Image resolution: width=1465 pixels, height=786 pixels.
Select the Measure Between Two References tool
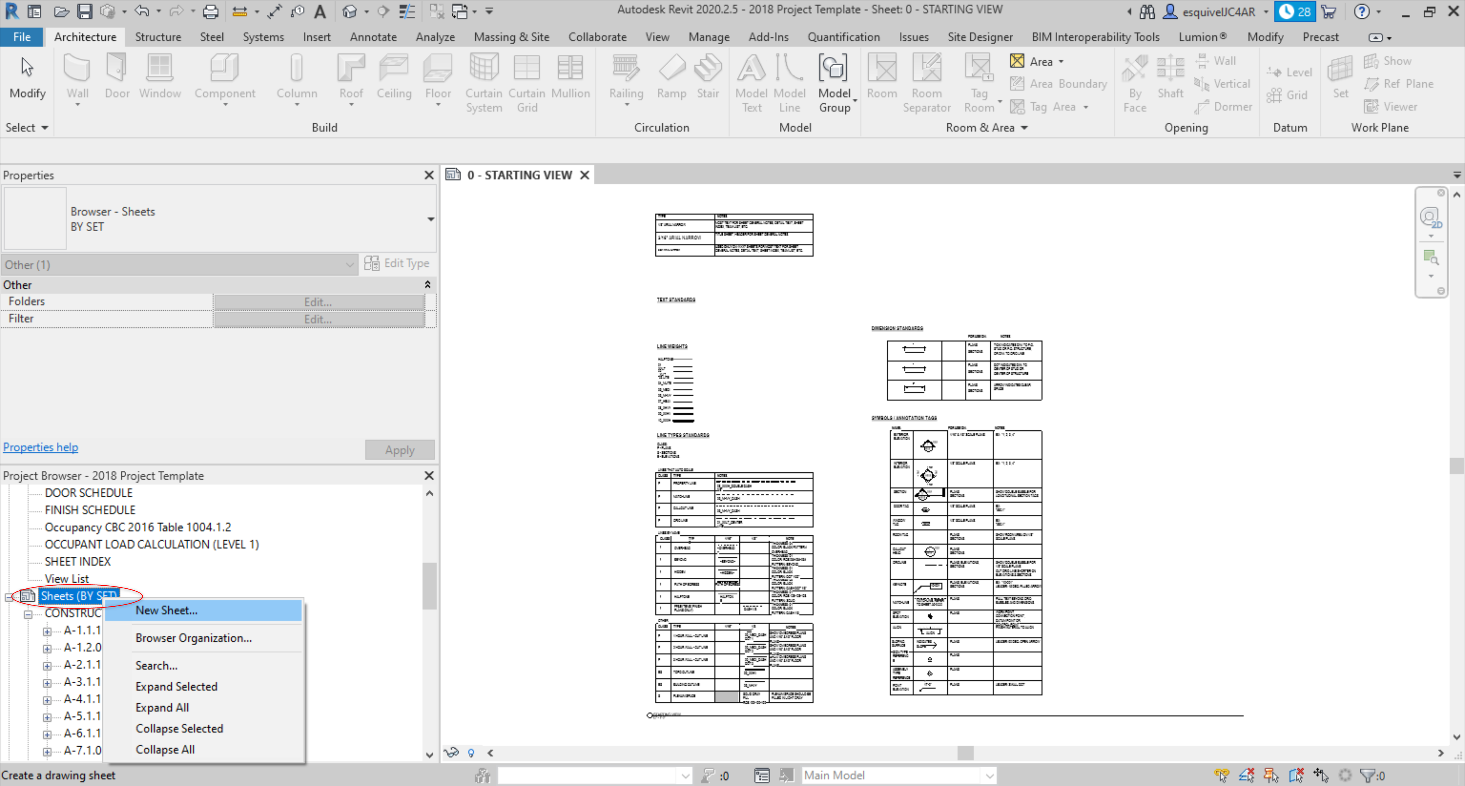[240, 11]
